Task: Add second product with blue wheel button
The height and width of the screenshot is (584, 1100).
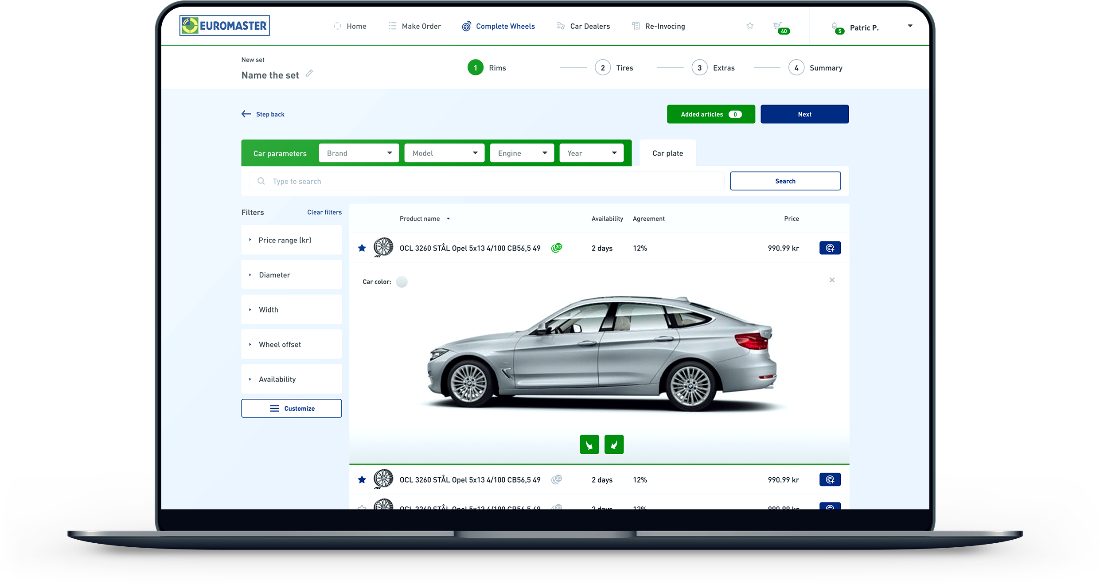Action: pyautogui.click(x=830, y=480)
